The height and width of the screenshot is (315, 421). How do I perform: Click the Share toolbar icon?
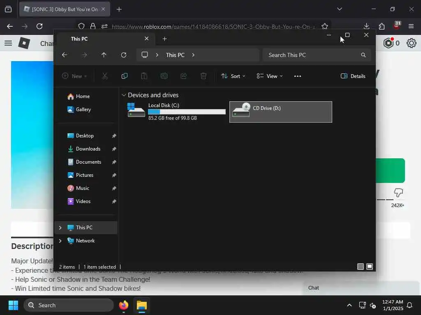coord(184,76)
